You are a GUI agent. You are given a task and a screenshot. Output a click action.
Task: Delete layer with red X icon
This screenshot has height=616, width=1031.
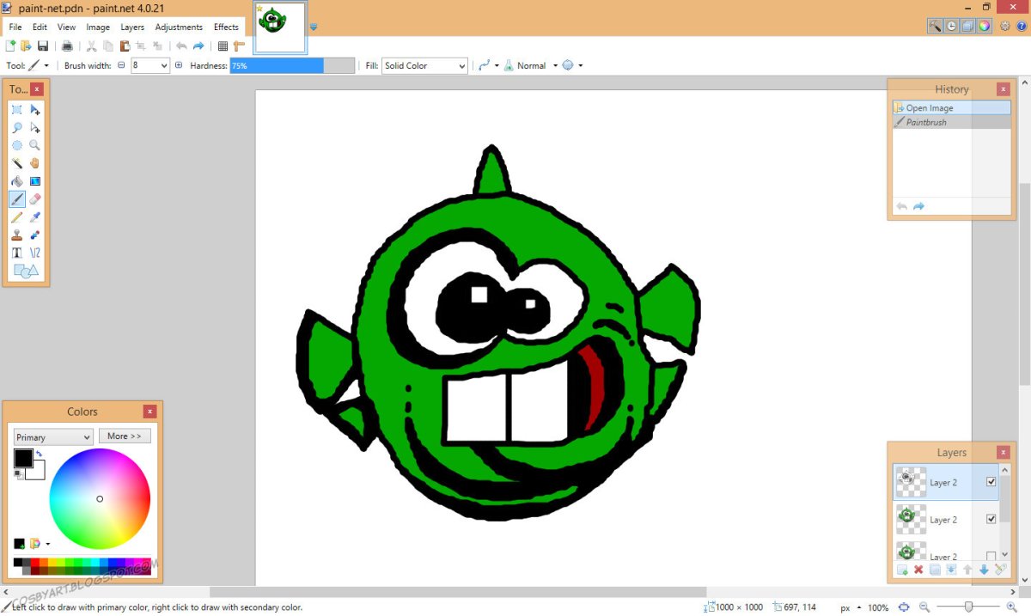pos(918,570)
